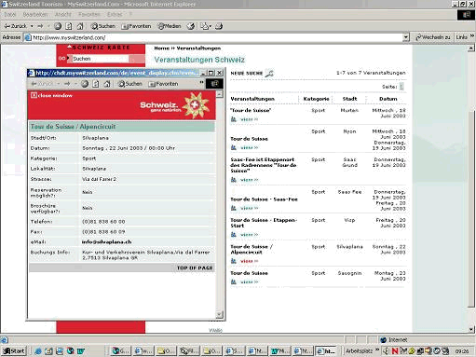Expand Arbeitsplatz toolbar chevron on taskbar
This screenshot has width=476, height=357.
pyautogui.click(x=377, y=350)
